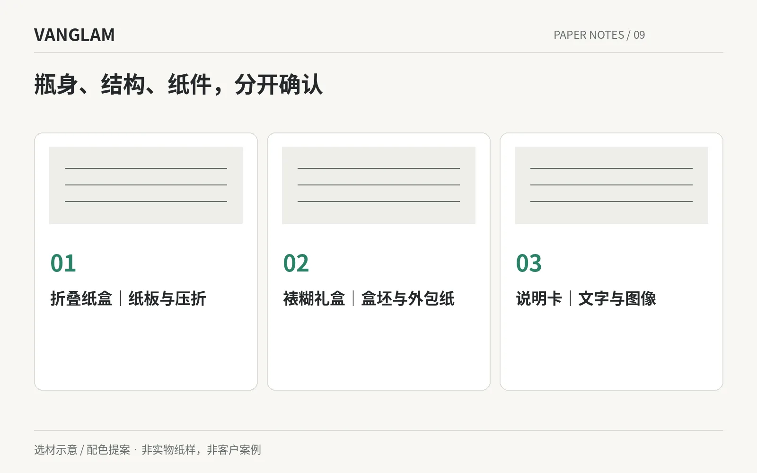
Task: Click the VANGLAM brand title
Action: click(x=74, y=35)
